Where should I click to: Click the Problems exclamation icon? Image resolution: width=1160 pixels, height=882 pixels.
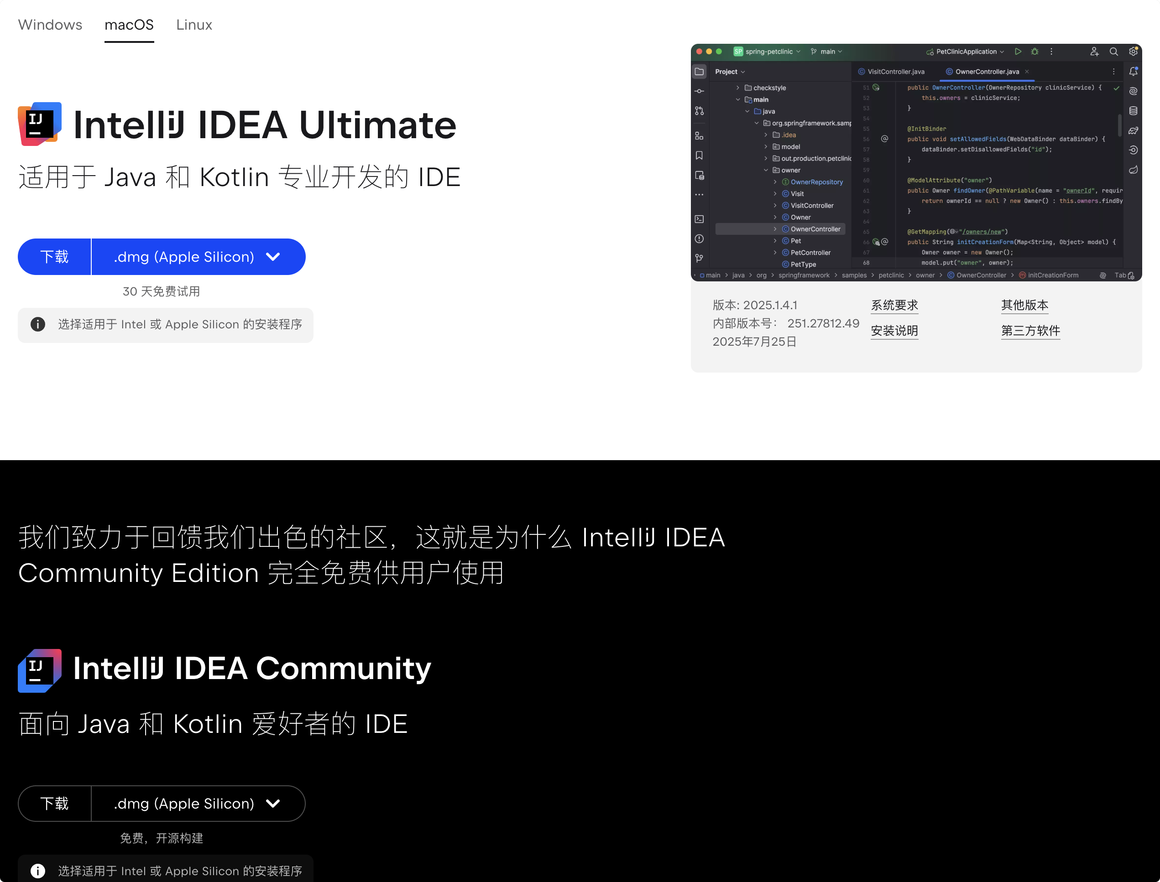point(699,239)
